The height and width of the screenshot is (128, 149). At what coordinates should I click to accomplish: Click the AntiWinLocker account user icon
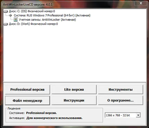pyautogui.click(x=15, y=20)
